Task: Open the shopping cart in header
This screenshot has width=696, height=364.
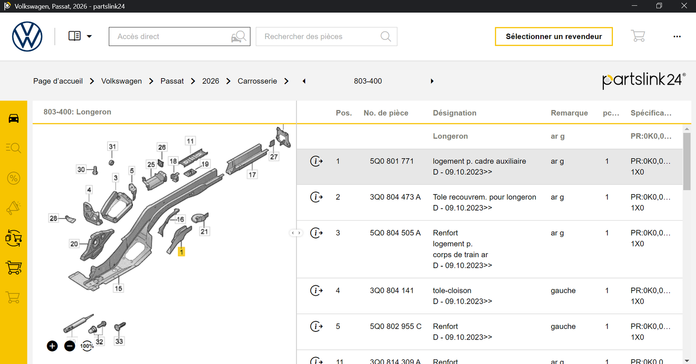Action: pyautogui.click(x=638, y=36)
